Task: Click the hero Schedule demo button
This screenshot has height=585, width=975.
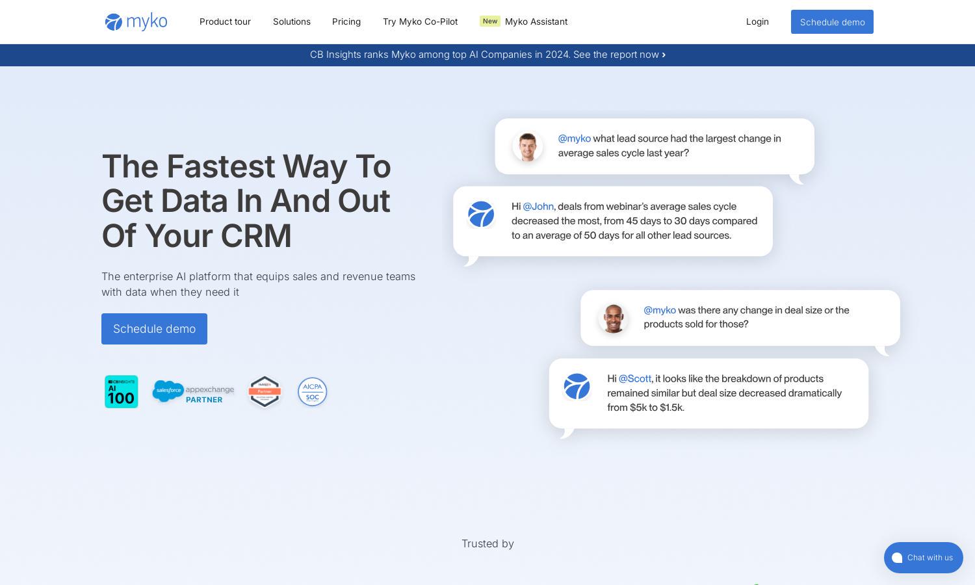Action: pos(154,329)
